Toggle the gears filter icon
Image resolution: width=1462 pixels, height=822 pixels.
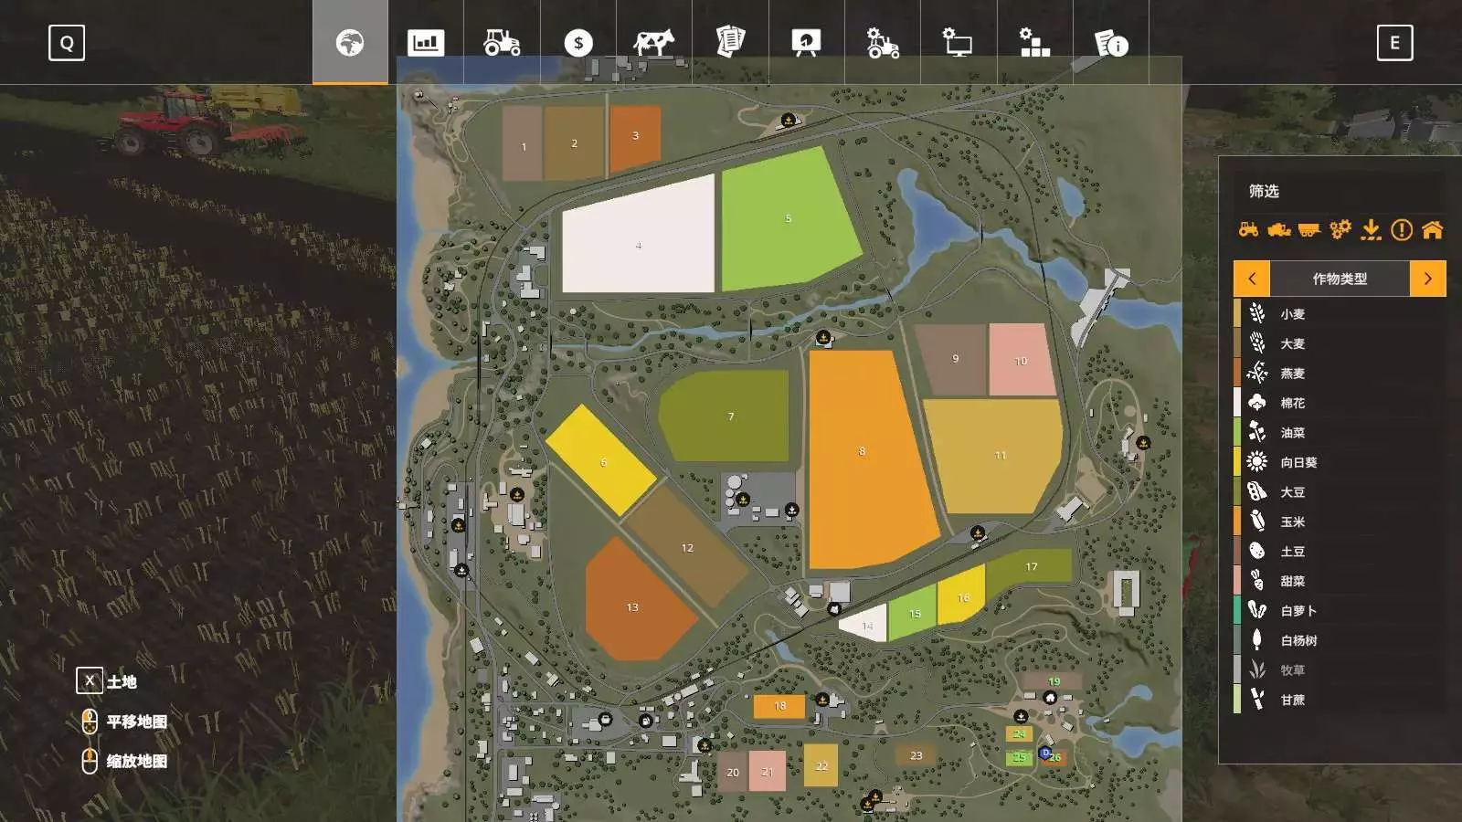[x=1340, y=229]
